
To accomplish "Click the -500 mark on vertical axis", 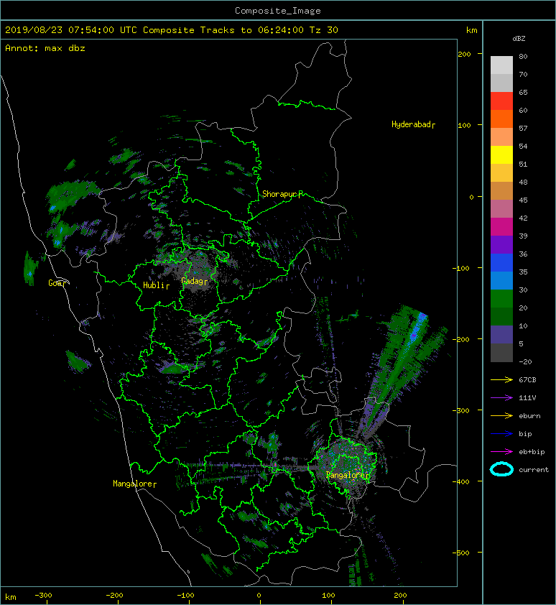I will (461, 553).
